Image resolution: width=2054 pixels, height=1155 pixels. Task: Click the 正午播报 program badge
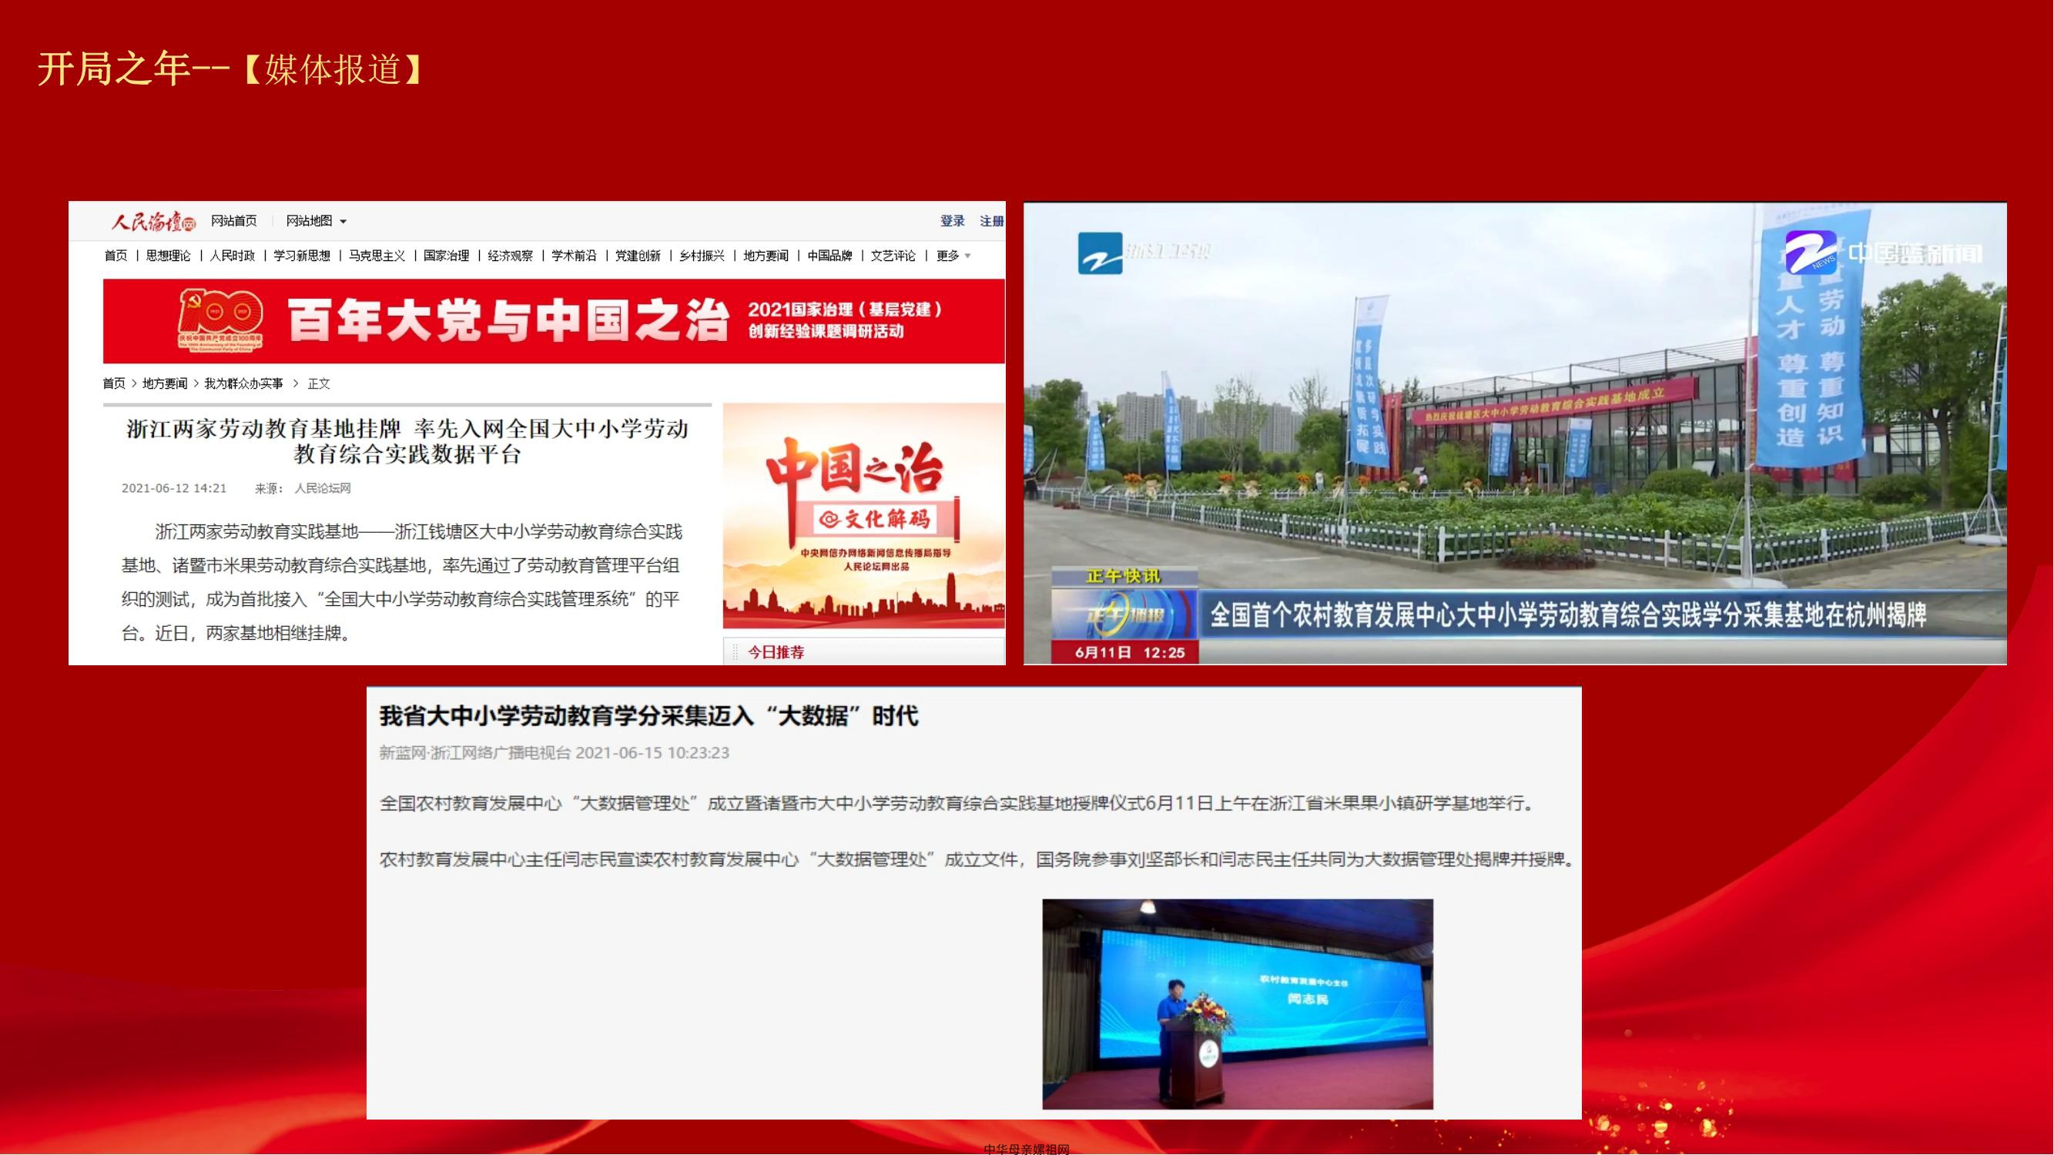tap(1125, 615)
